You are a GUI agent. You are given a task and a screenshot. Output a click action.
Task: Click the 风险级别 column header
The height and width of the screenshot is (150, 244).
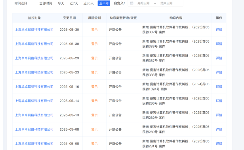pos(94,18)
